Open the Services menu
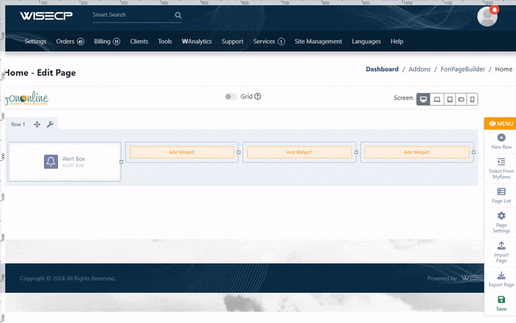This screenshot has height=323, width=516. pos(269,41)
